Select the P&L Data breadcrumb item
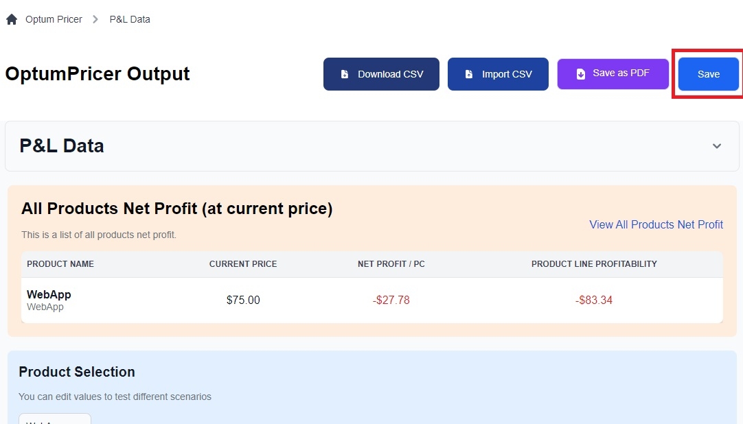This screenshot has width=743, height=424. coord(130,19)
